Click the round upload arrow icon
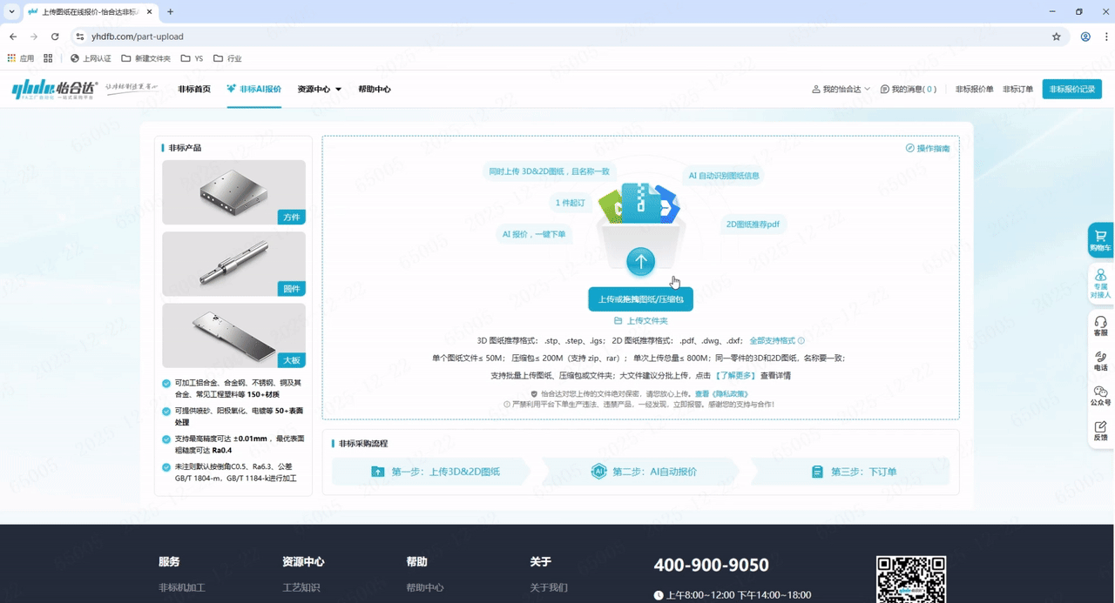 (x=640, y=261)
